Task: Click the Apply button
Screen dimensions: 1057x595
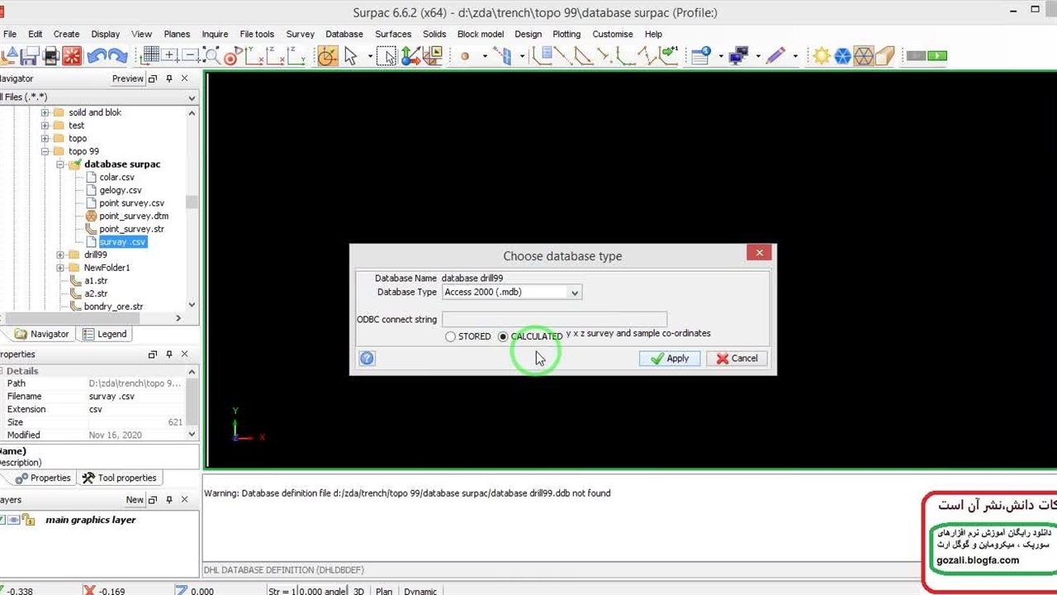Action: point(670,358)
